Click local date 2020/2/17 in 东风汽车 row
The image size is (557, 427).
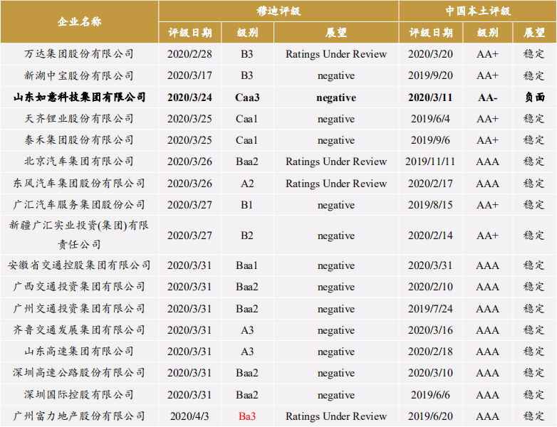(430, 184)
